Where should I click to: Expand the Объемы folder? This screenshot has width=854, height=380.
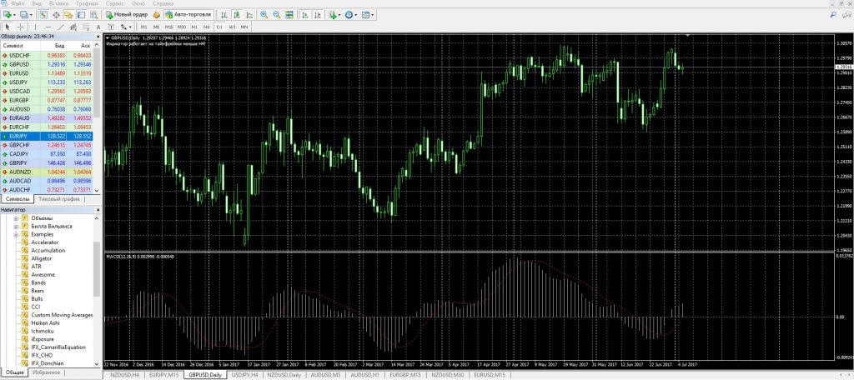pos(17,218)
